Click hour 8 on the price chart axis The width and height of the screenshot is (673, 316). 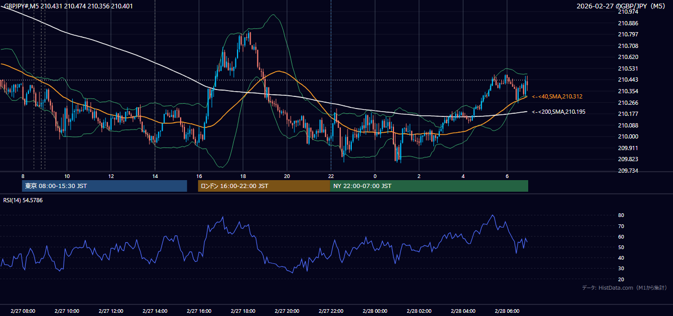click(x=23, y=176)
